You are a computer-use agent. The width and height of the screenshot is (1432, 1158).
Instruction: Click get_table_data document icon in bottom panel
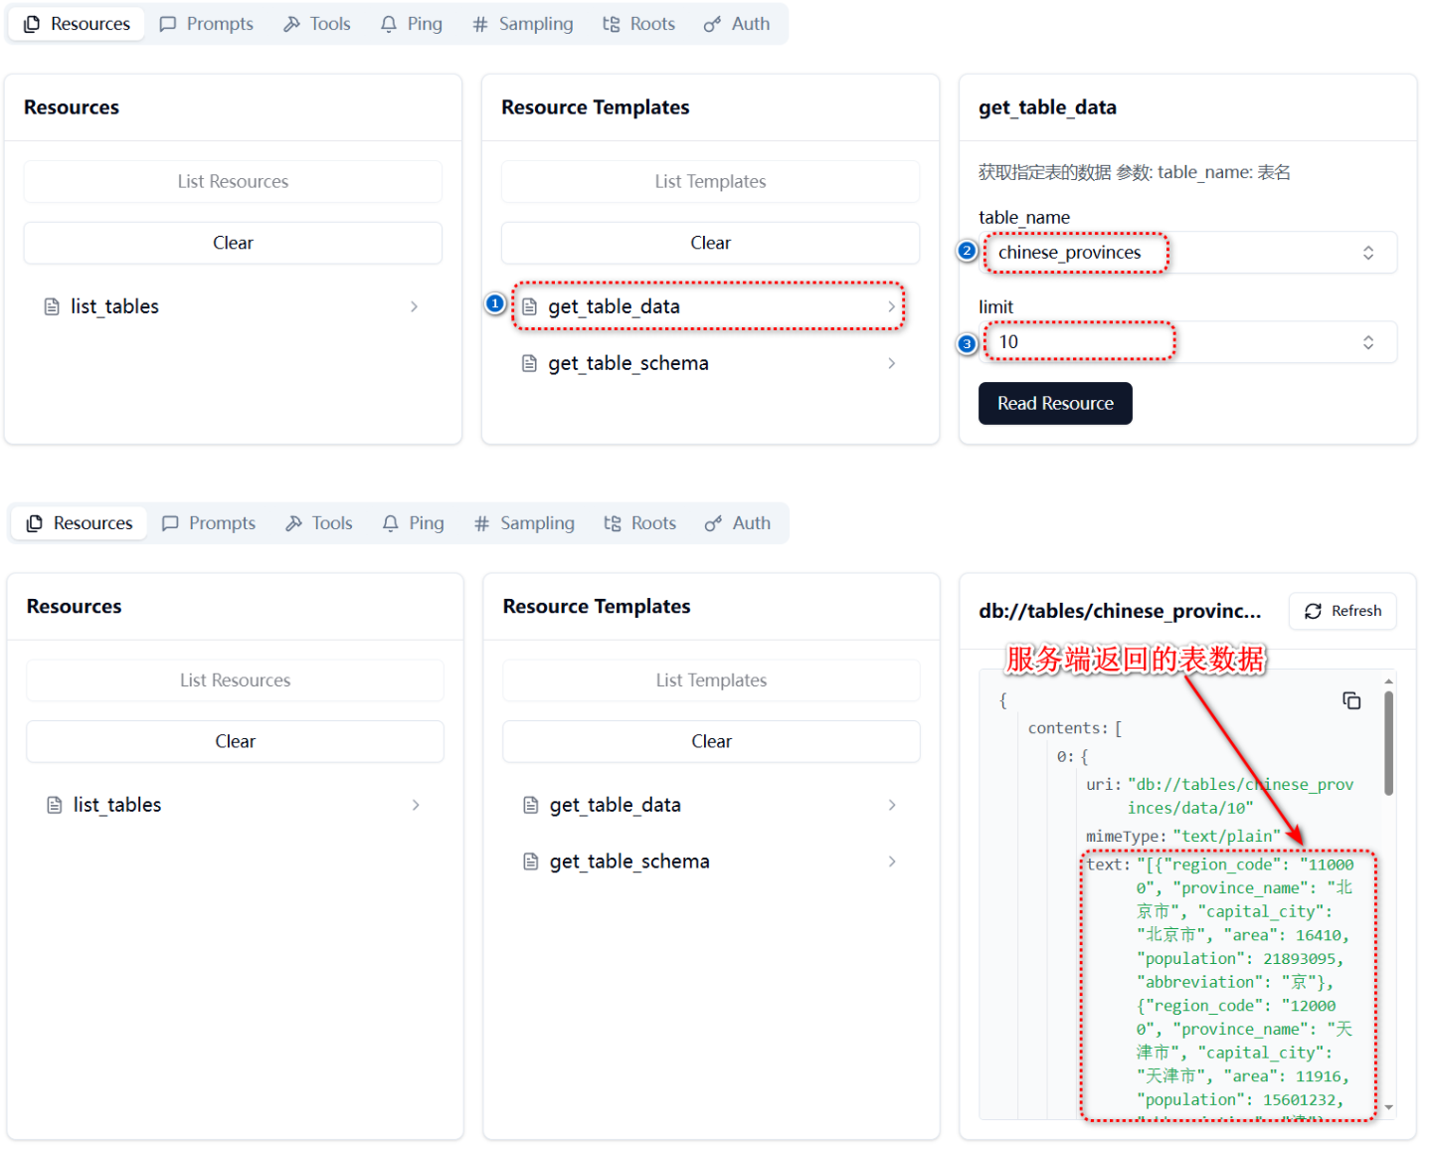[531, 806]
